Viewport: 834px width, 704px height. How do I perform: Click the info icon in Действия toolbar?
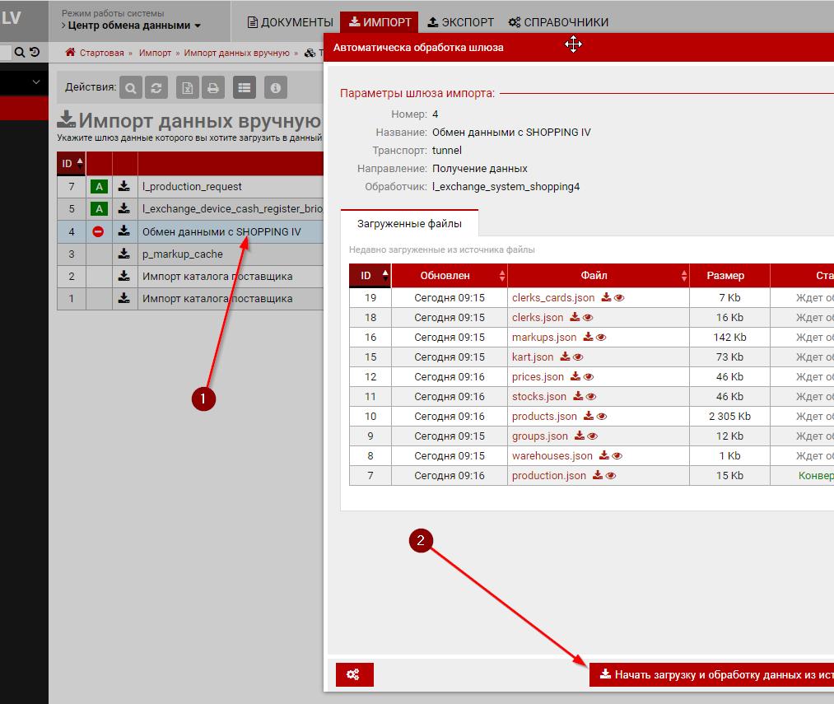coord(275,87)
